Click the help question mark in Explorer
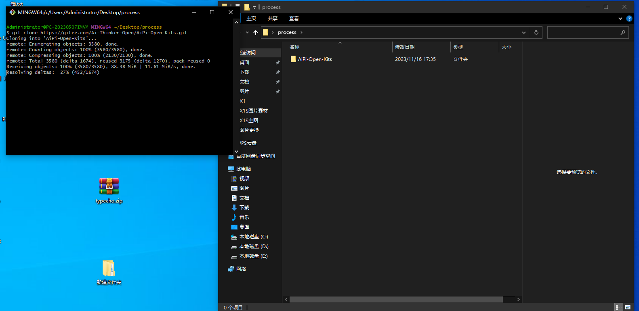The width and height of the screenshot is (639, 311). tap(629, 19)
